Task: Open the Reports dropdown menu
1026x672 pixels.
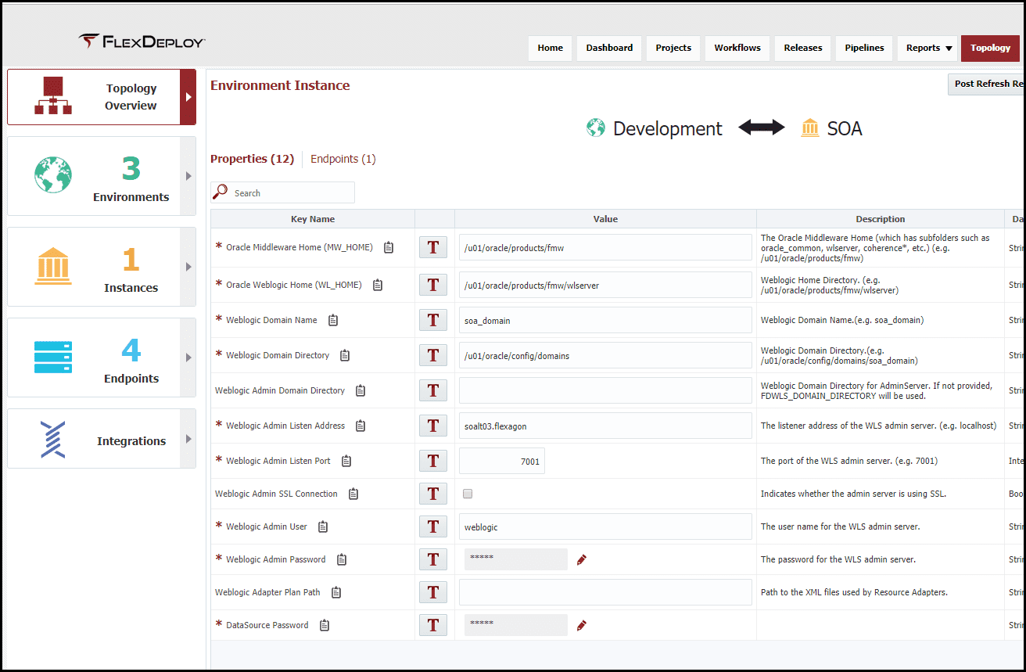Action: (929, 48)
